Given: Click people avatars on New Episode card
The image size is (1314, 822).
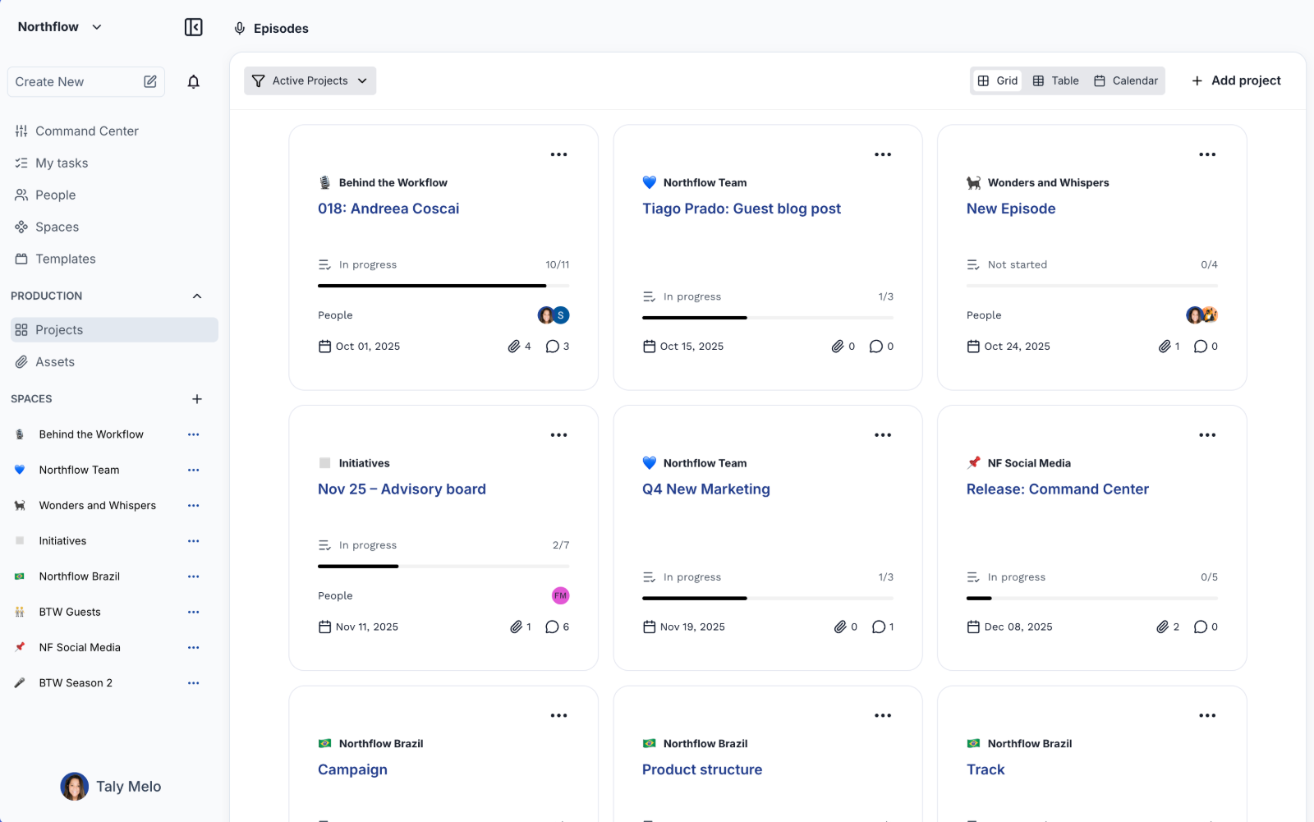Looking at the screenshot, I should [1202, 315].
